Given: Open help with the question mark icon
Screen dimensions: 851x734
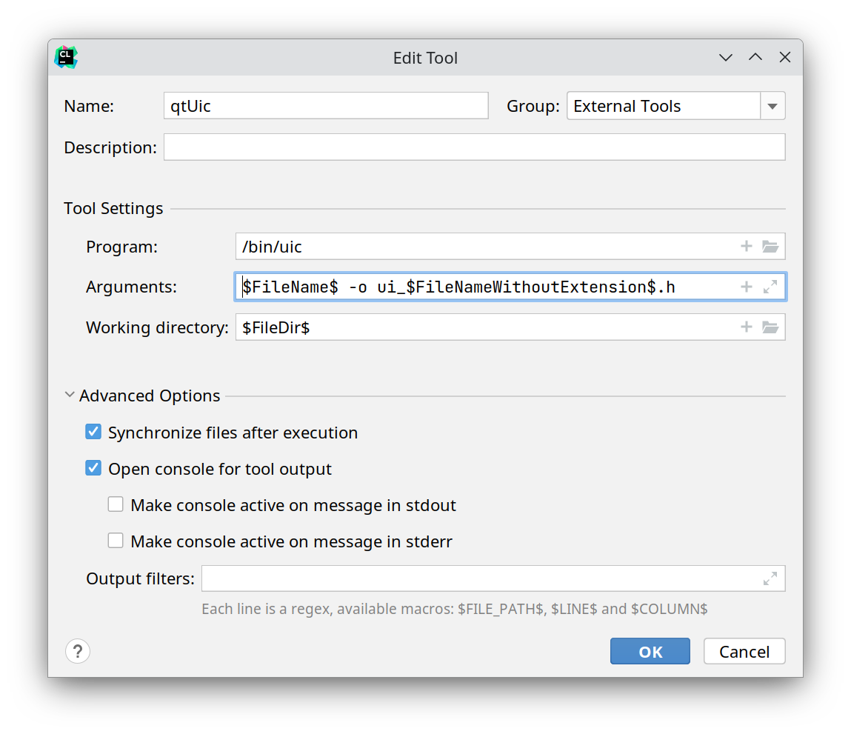Looking at the screenshot, I should tap(78, 652).
